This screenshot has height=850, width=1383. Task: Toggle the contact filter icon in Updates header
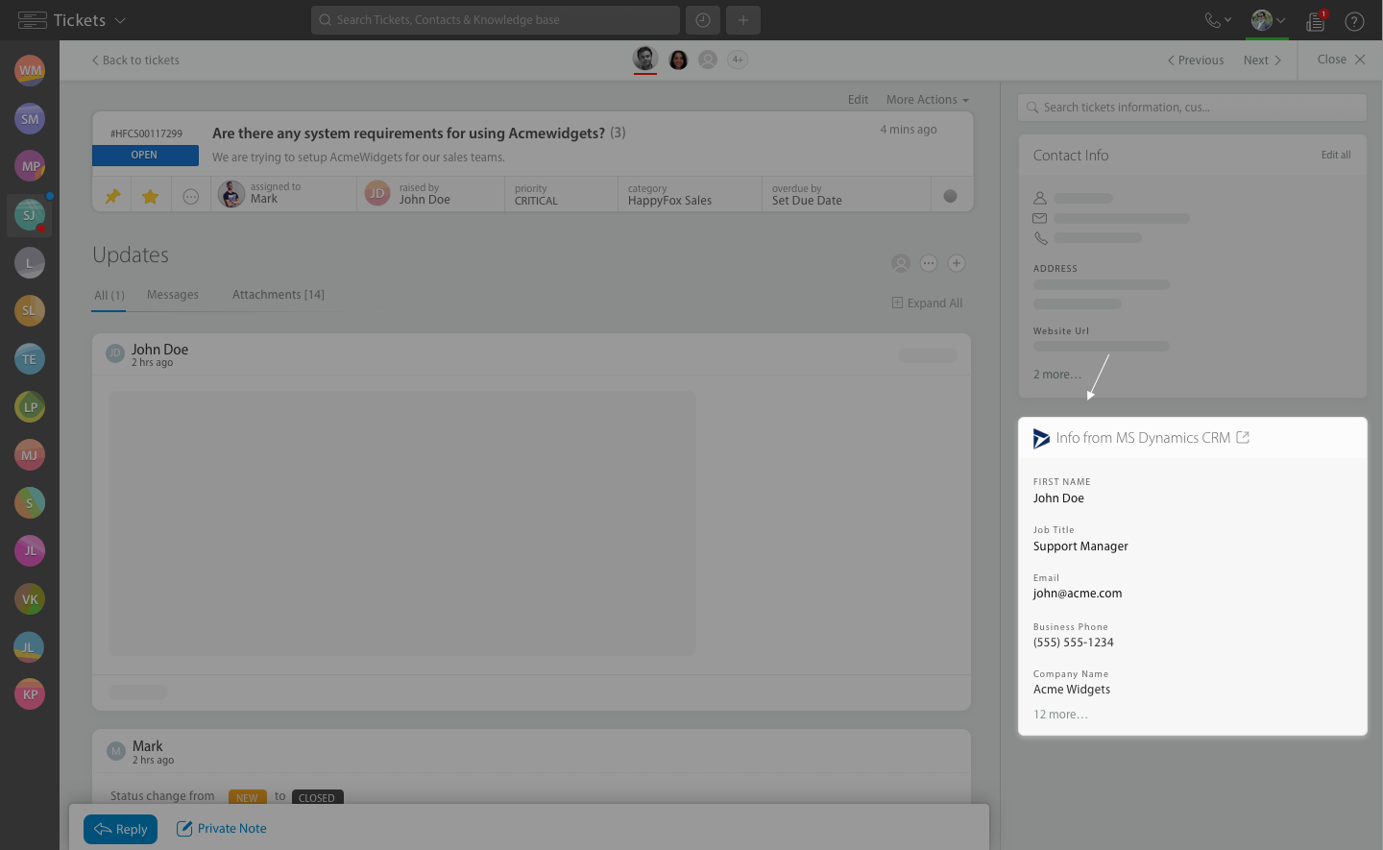900,262
